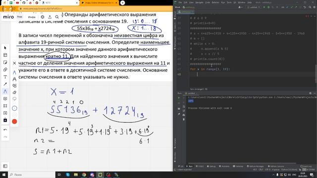This screenshot has width=317, height=178.
Task: Open Miro templates tool
Action: coord(5,55)
